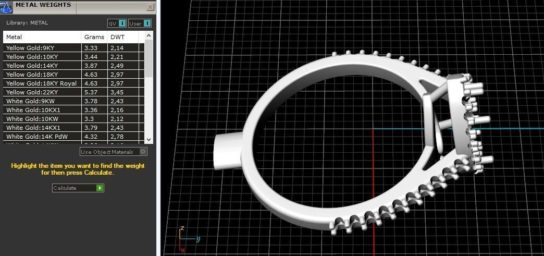Select the White Gold:9KW row
This screenshot has width=544, height=256.
[73, 101]
